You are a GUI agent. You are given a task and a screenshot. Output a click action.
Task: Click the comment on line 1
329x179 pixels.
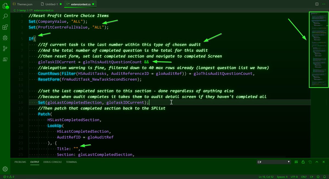[x=69, y=16]
